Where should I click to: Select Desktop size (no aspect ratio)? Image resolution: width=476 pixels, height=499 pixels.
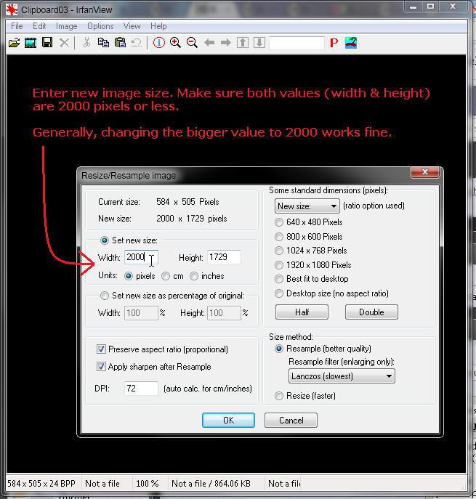[279, 293]
